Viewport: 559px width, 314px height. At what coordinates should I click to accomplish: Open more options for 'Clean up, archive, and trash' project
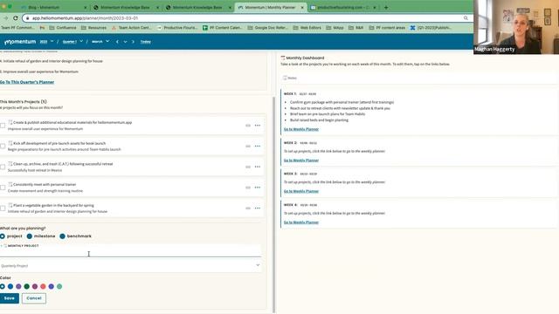click(x=258, y=167)
